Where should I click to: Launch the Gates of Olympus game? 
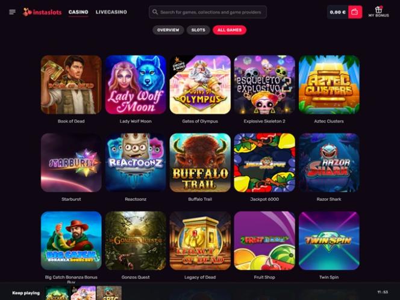[200, 85]
